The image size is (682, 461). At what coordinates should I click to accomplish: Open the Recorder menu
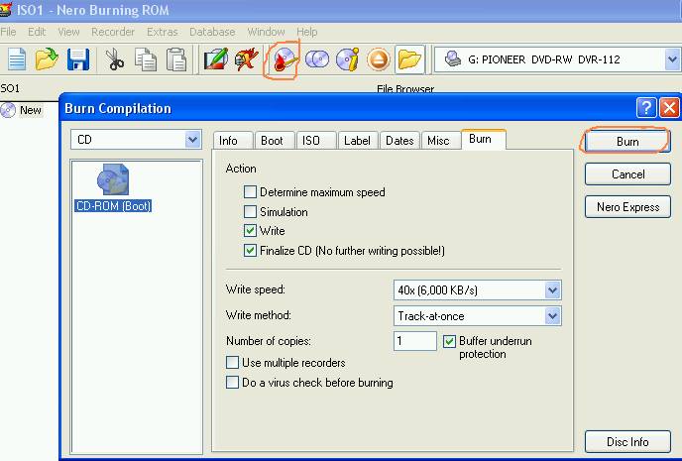click(113, 32)
